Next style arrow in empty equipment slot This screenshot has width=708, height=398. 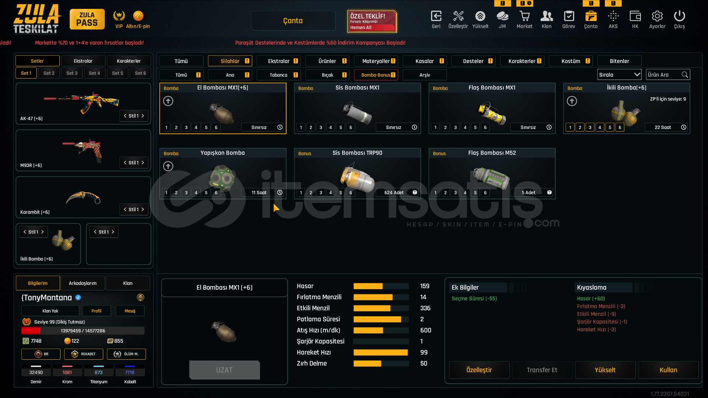[x=113, y=232]
